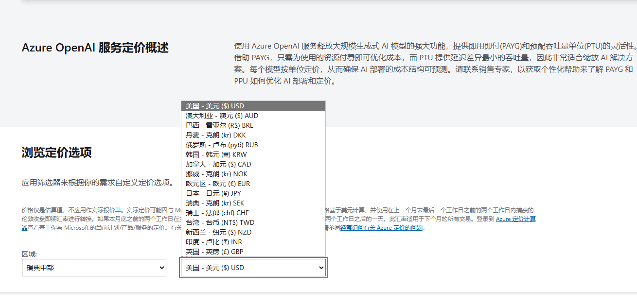This screenshot has width=637, height=305.
Task: Pick 瑞士 - 法郎 (chf) CHF option
Action: point(253,213)
